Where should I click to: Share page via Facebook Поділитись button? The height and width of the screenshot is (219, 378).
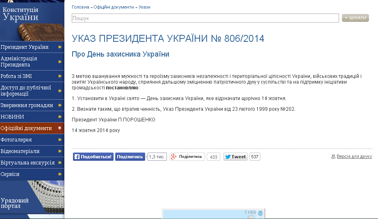[x=130, y=157]
